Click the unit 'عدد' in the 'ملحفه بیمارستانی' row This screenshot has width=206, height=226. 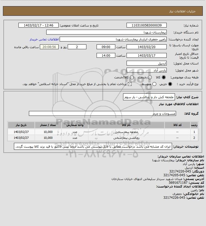click(x=75, y=132)
